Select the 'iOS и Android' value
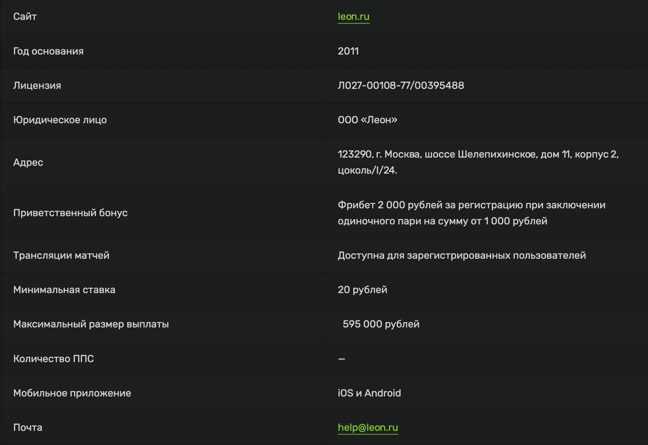Viewport: 648px width, 445px height. coord(369,393)
